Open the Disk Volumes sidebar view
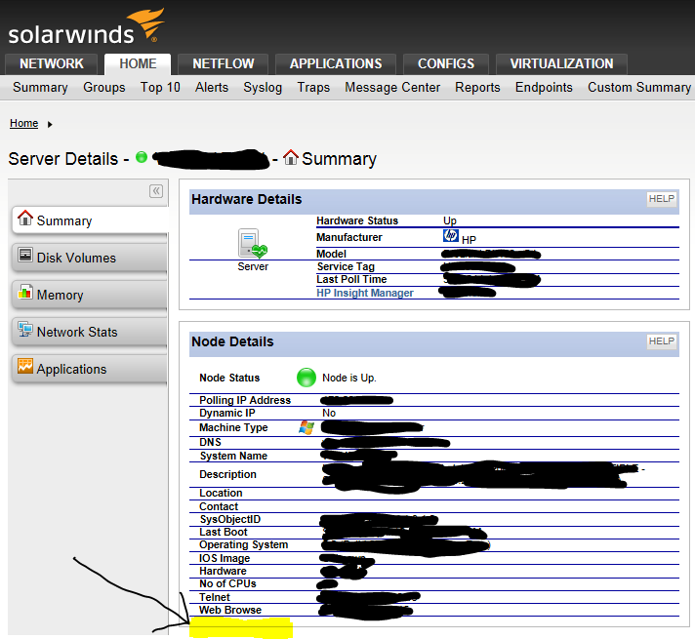The image size is (695, 639). coord(90,257)
